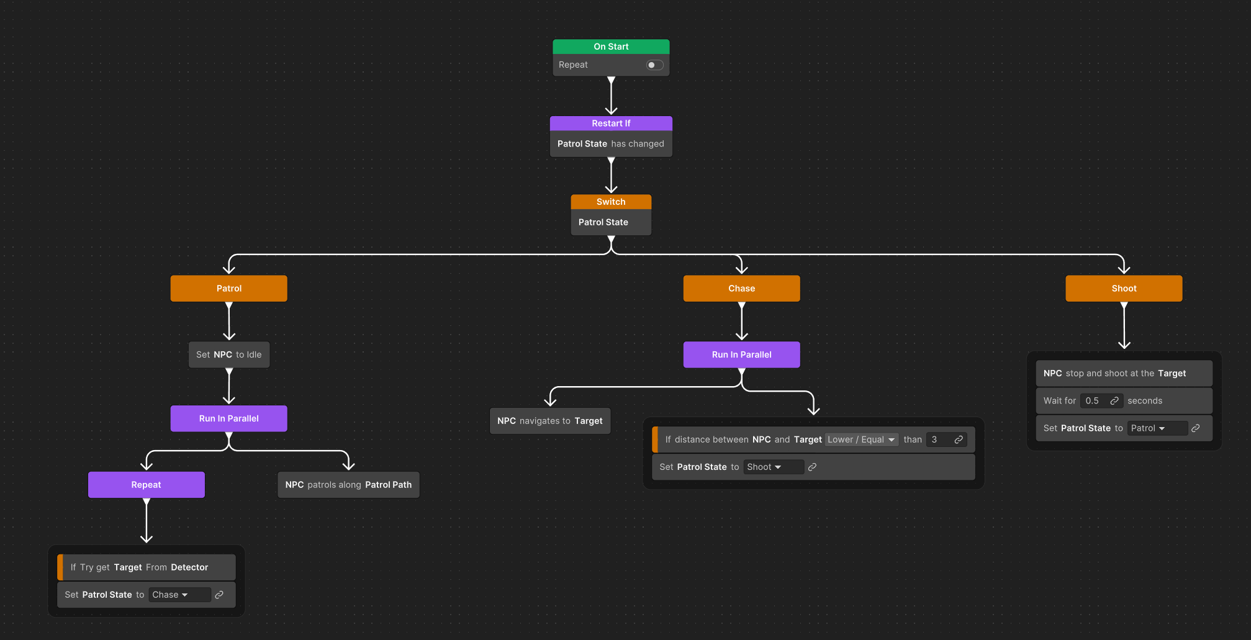
Task: Enable the Repeat toggle on the On Start node
Action: 654,65
